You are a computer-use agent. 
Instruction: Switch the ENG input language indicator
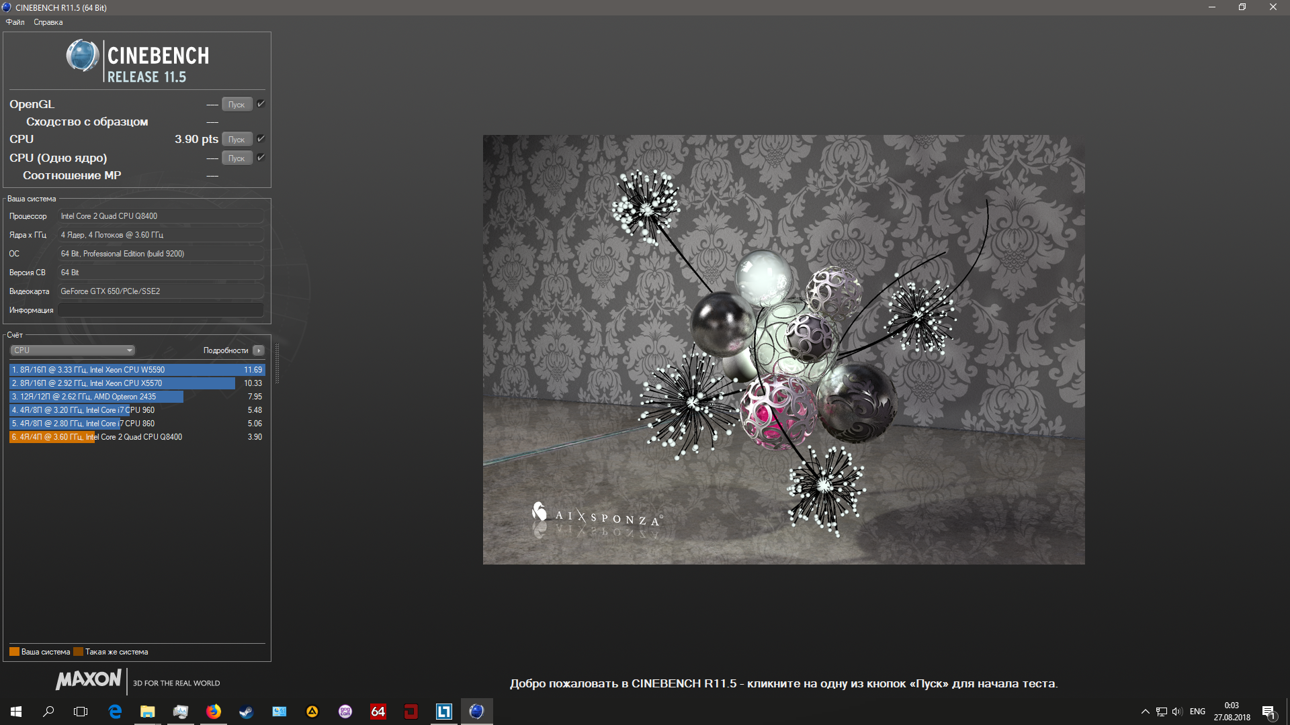(1197, 712)
